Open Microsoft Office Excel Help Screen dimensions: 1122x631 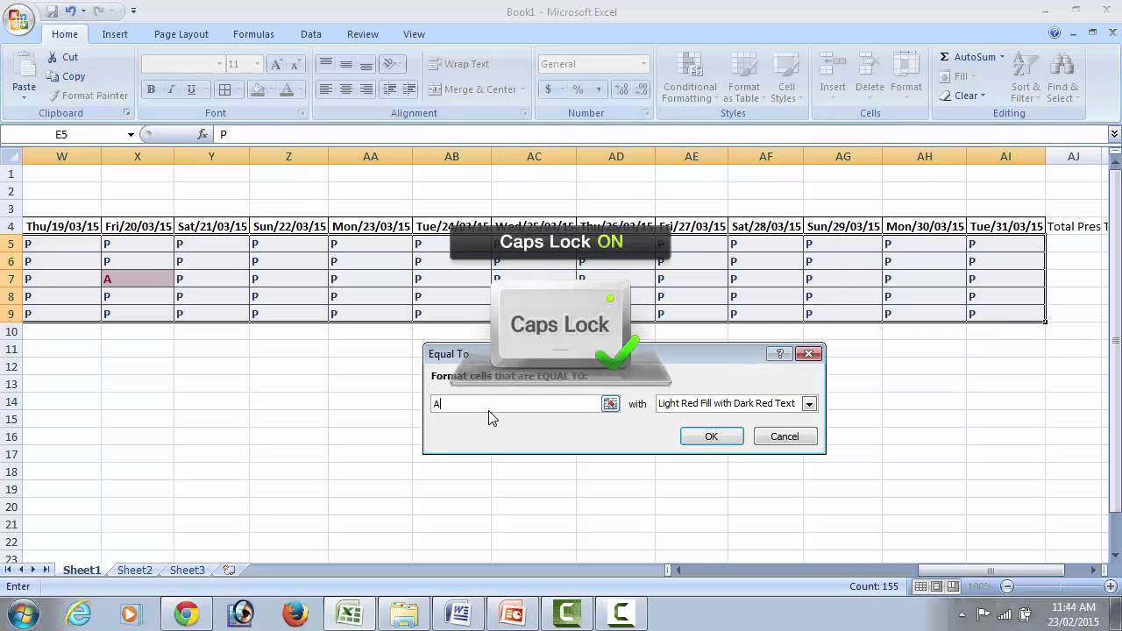1055,33
